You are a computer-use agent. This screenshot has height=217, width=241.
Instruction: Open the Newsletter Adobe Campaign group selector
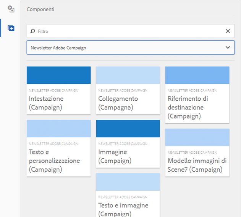coord(126,48)
